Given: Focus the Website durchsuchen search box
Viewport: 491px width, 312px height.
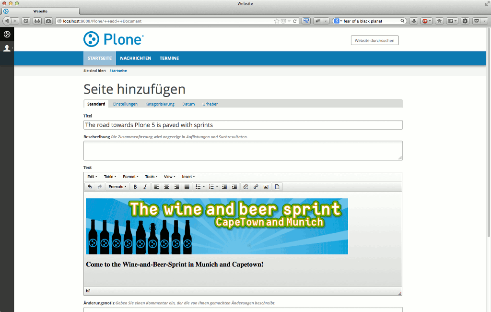Looking at the screenshot, I should pyautogui.click(x=375, y=40).
